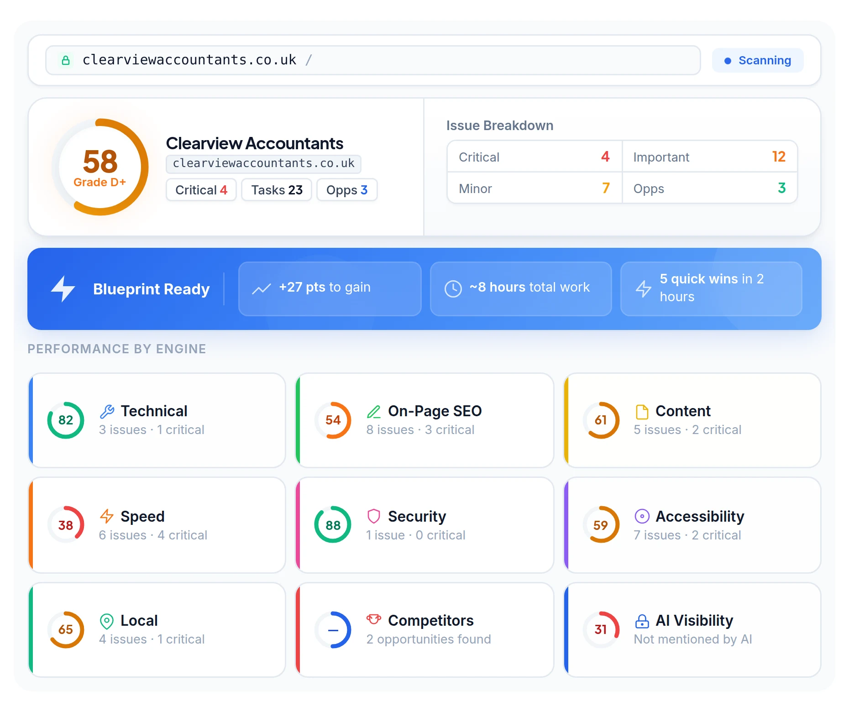Image resolution: width=849 pixels, height=712 pixels.
Task: Click the Competitors loading ring
Action: [x=333, y=630]
